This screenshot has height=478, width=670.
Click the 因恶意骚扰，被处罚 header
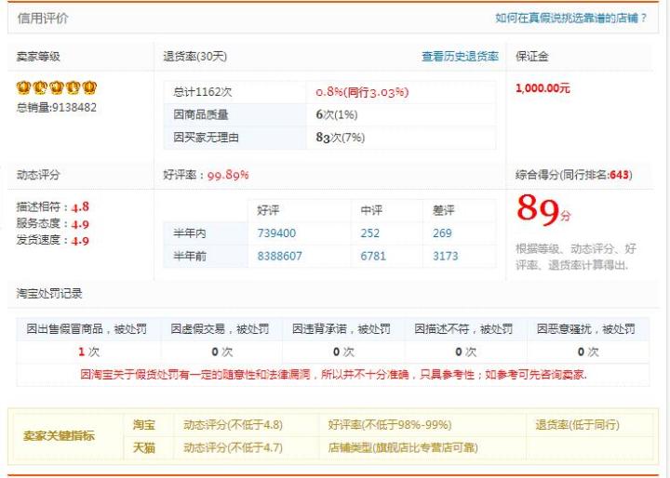tap(586, 329)
